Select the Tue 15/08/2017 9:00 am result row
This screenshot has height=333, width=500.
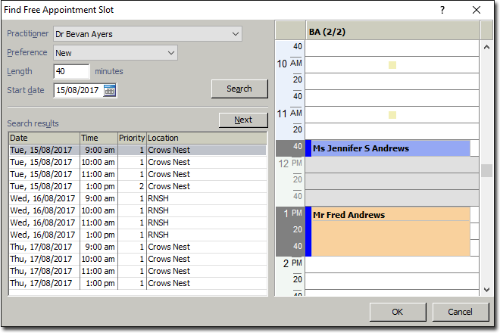[138, 150]
